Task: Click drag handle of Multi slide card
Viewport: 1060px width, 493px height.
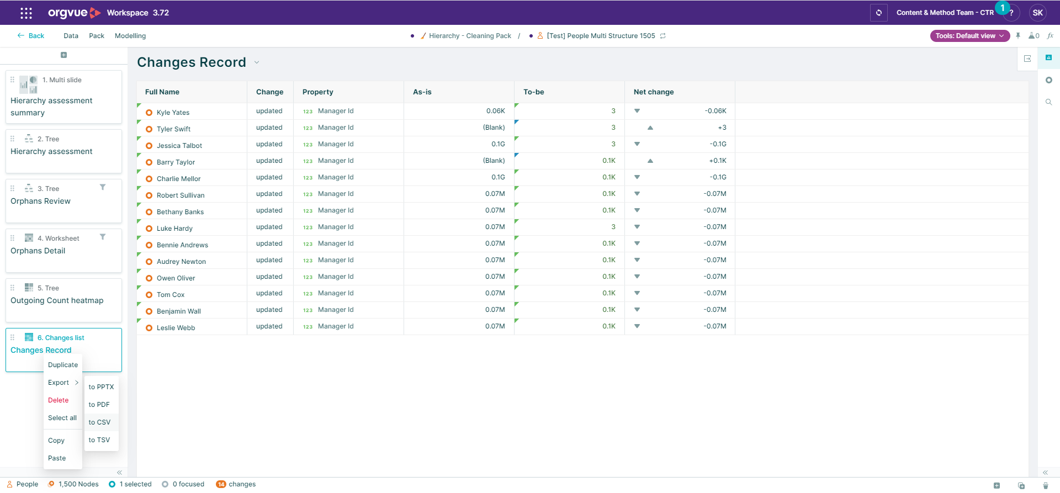Action: pyautogui.click(x=12, y=79)
